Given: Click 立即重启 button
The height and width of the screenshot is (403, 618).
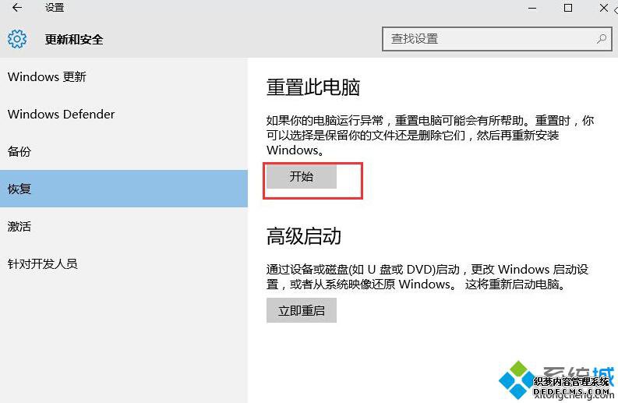Looking at the screenshot, I should pos(302,310).
